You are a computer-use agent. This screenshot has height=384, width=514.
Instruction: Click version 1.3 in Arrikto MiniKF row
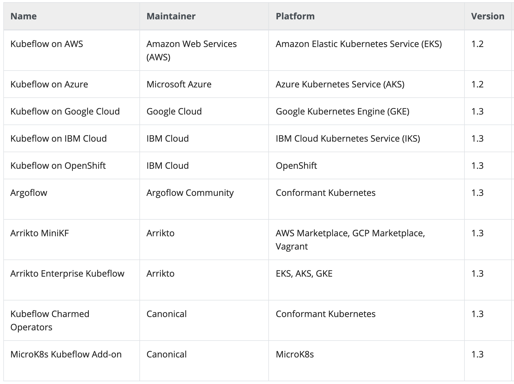(x=488, y=240)
